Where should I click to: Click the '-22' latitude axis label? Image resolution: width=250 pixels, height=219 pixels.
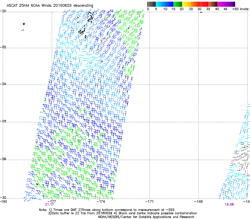click(x=3, y=47)
